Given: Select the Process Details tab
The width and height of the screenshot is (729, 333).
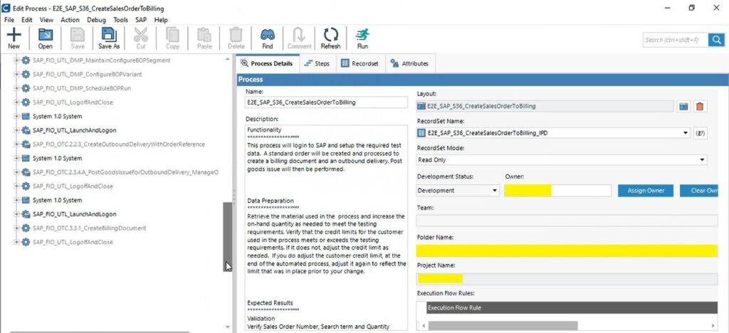Looking at the screenshot, I should [x=268, y=63].
